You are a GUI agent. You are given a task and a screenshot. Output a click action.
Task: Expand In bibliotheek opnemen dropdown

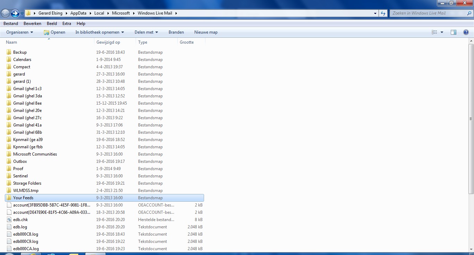[x=100, y=32]
